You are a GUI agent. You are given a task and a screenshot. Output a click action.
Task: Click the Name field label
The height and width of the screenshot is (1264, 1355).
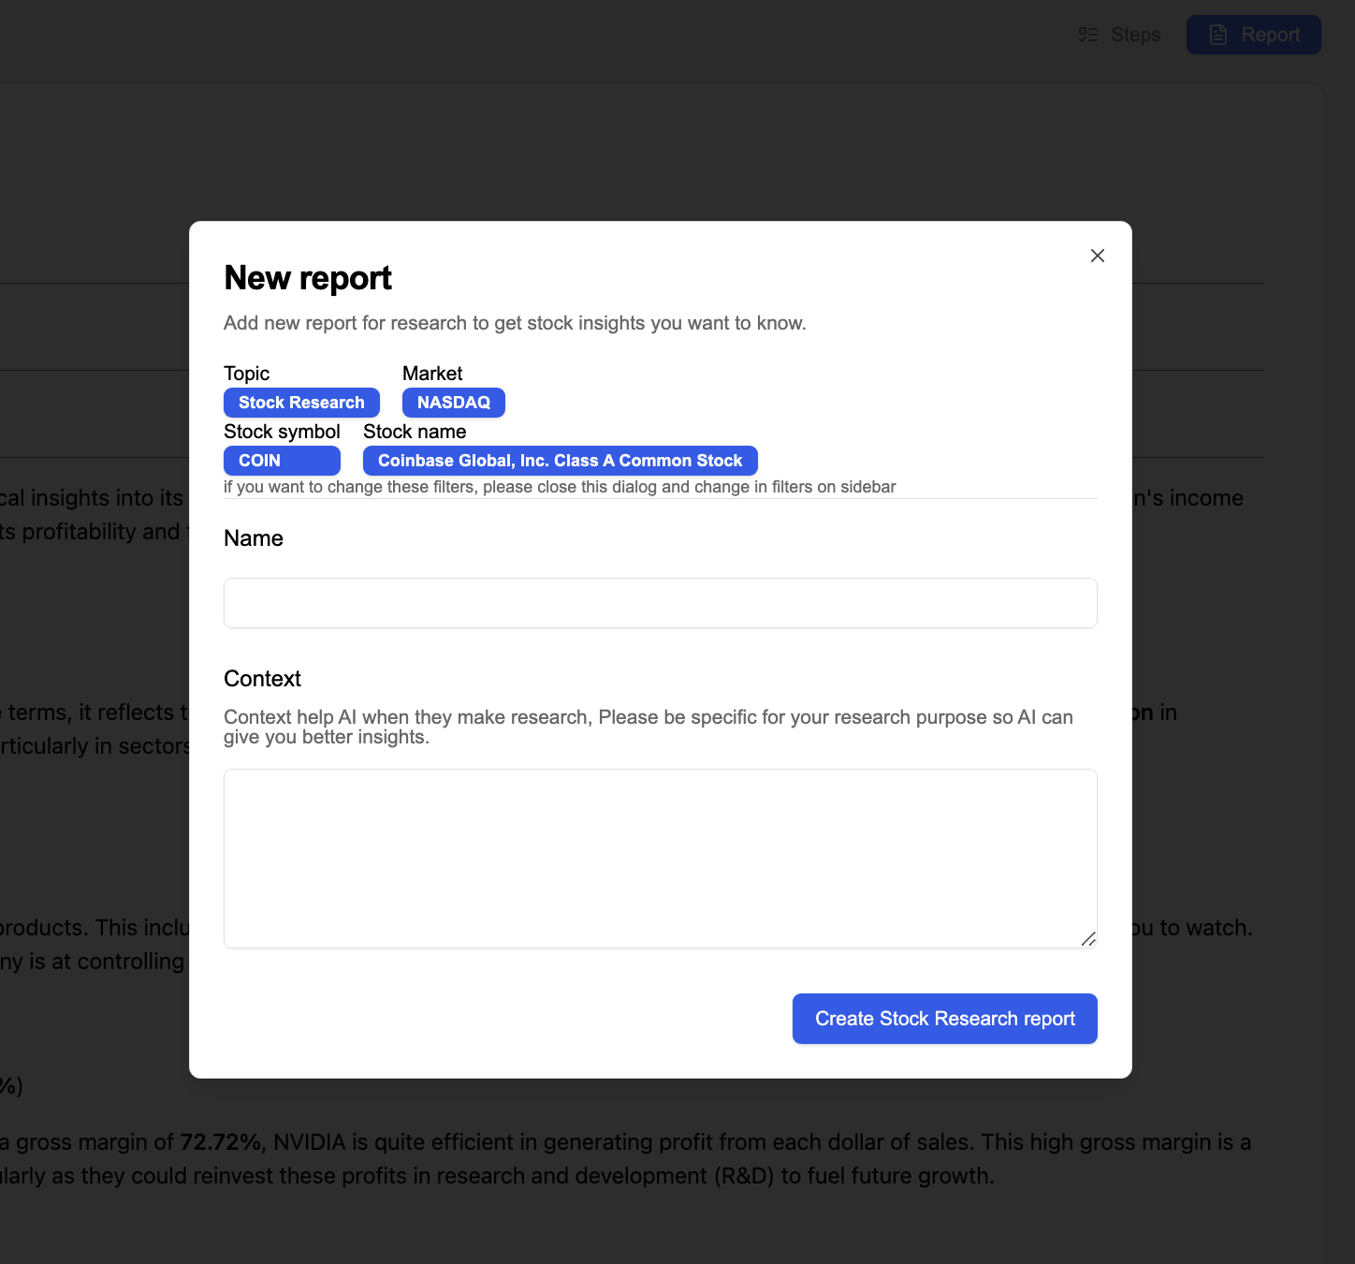pyautogui.click(x=254, y=538)
